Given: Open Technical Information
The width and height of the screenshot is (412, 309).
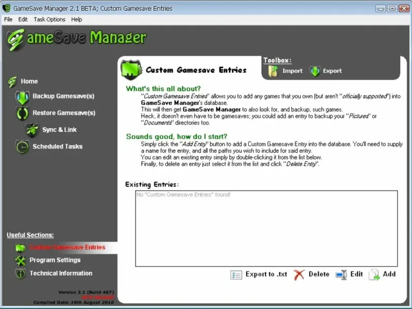Looking at the screenshot, I should click(x=61, y=273).
